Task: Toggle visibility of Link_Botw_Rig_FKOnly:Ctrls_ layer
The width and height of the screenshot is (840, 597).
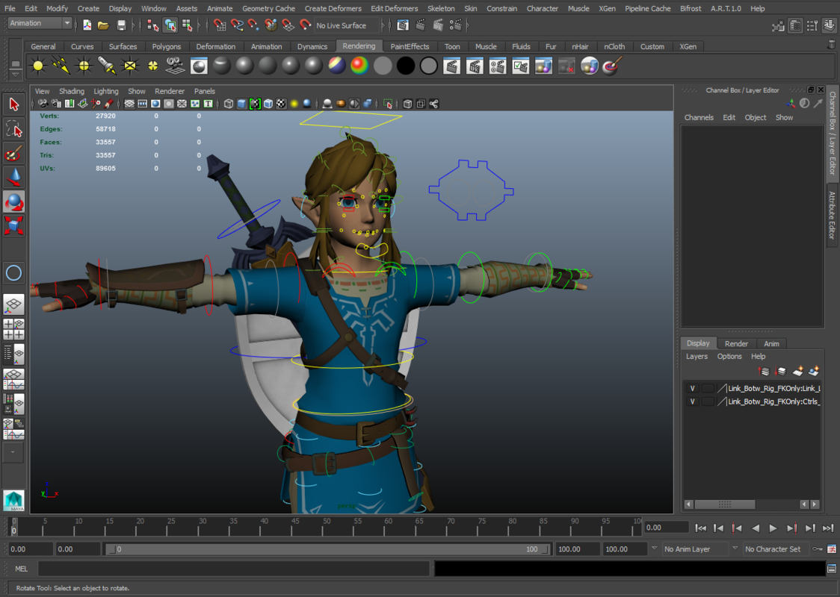Action: tap(692, 401)
